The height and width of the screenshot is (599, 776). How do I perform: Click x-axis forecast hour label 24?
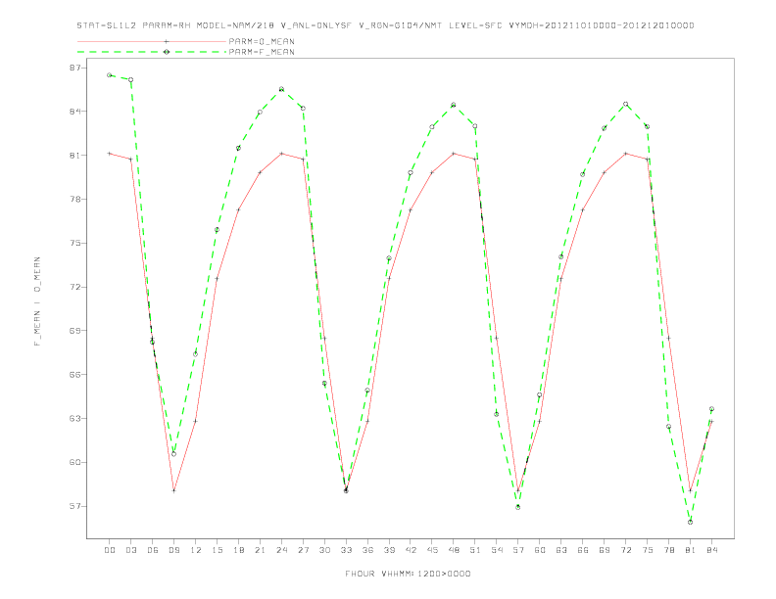pyautogui.click(x=281, y=550)
